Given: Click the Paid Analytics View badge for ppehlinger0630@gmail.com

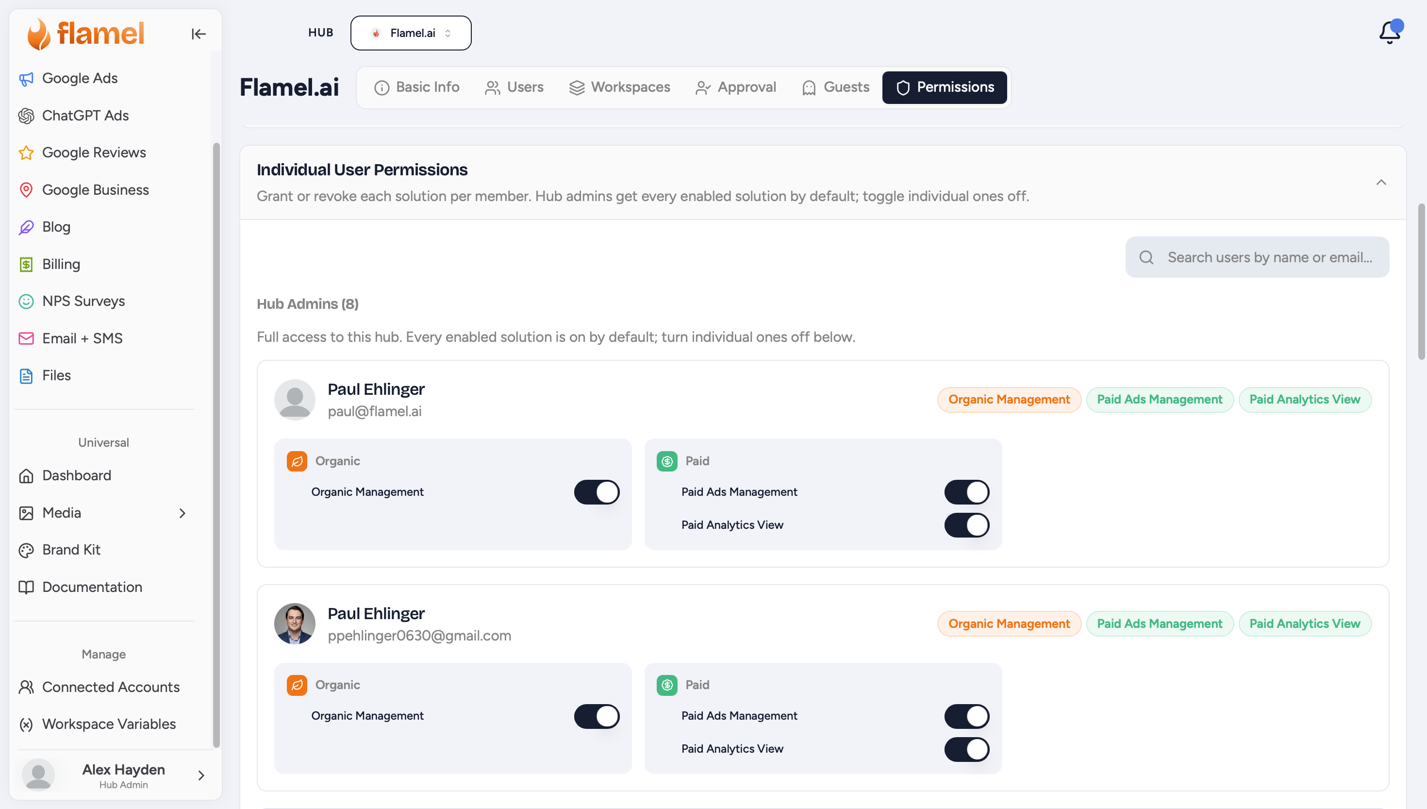Looking at the screenshot, I should click(1305, 624).
